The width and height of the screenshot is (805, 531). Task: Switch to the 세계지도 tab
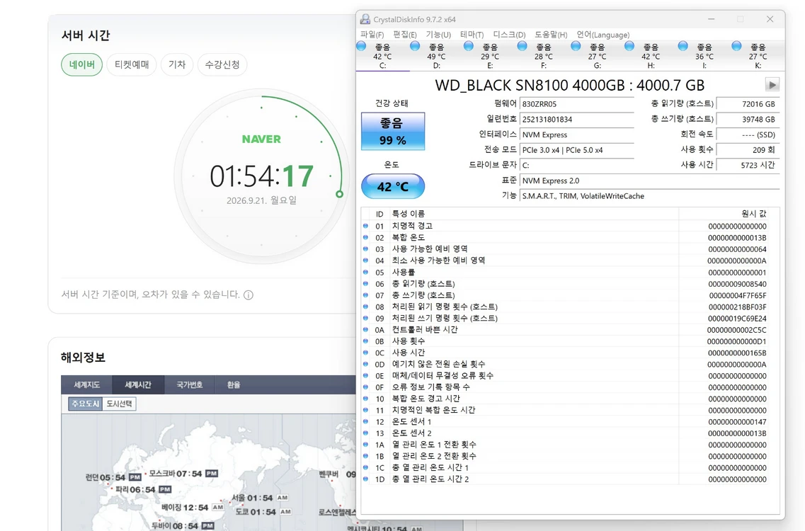[87, 384]
